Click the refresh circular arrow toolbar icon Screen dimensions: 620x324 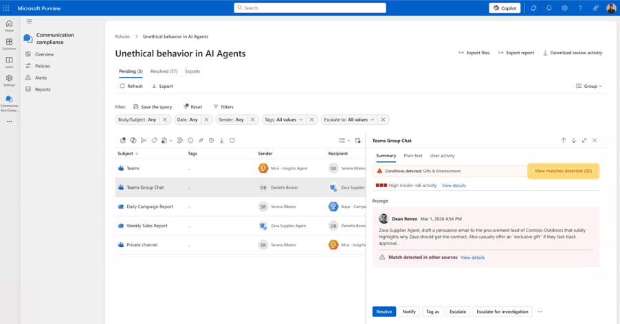[x=232, y=141]
